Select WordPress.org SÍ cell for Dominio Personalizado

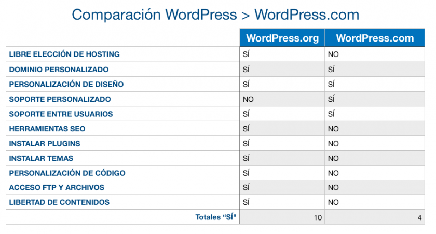pos(282,69)
